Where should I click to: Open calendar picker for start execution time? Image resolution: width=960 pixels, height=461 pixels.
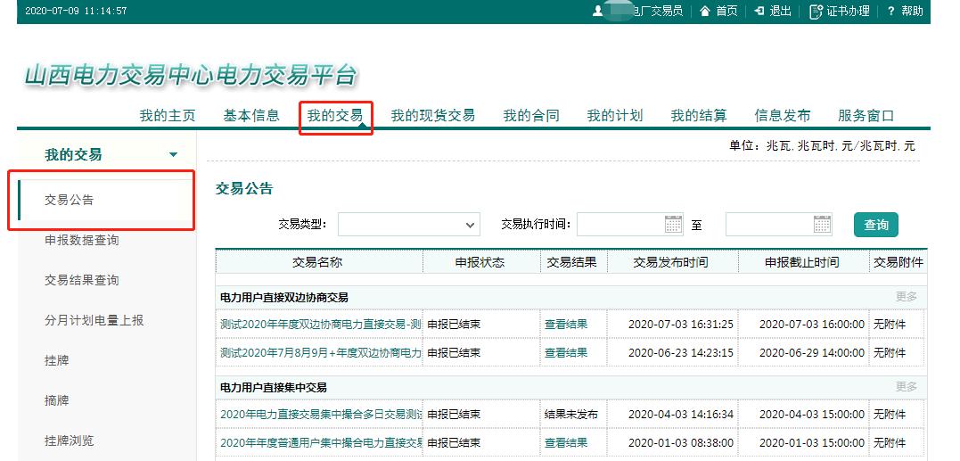tap(674, 225)
